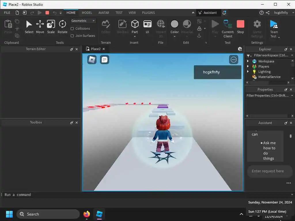Open Team Test
Screen dimensions: 295x221
click(274, 28)
